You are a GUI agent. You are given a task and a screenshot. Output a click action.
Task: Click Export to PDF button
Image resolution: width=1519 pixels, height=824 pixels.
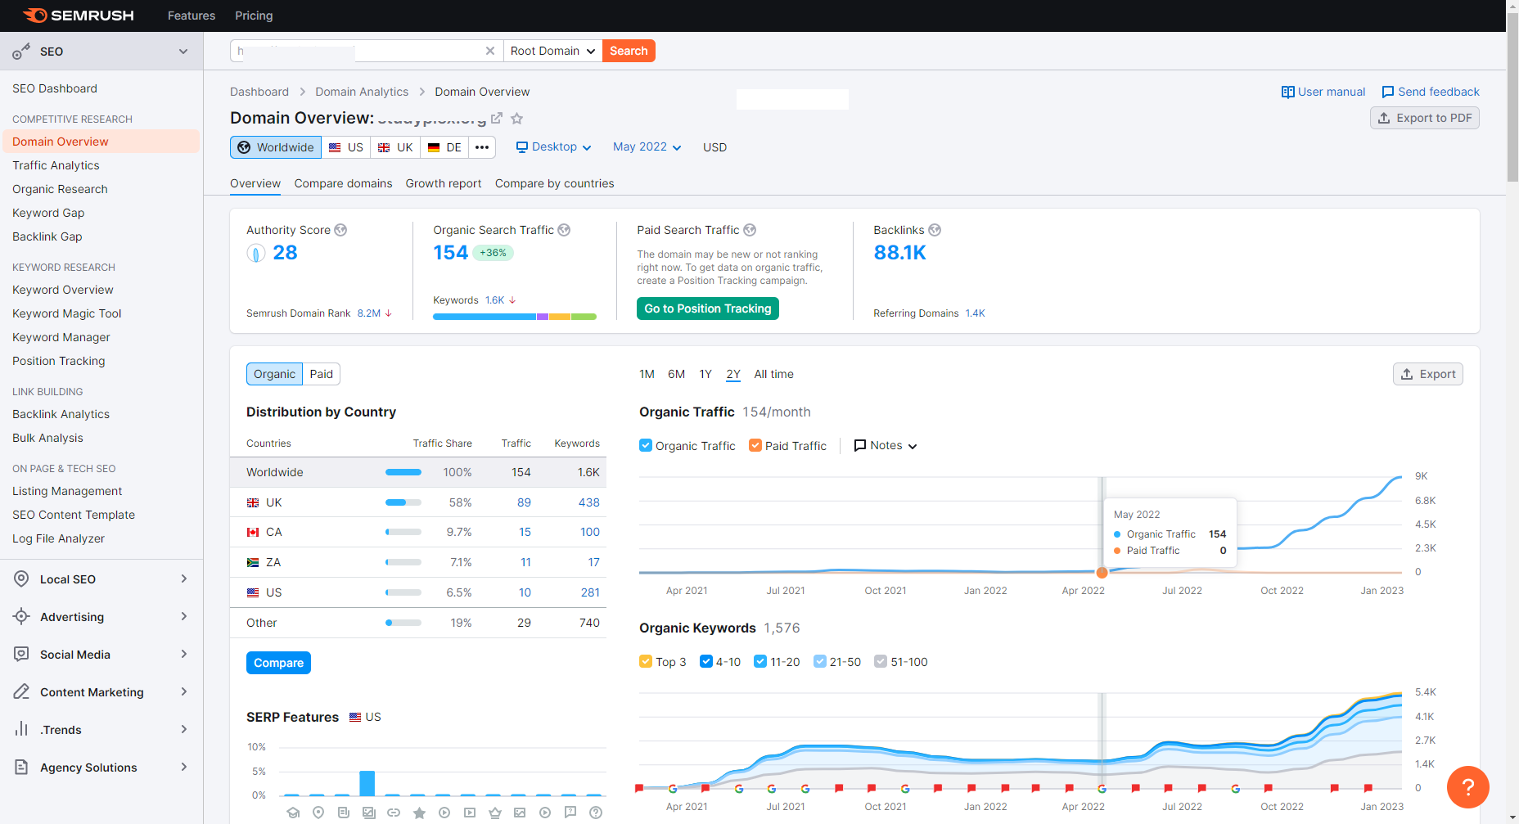1425,118
